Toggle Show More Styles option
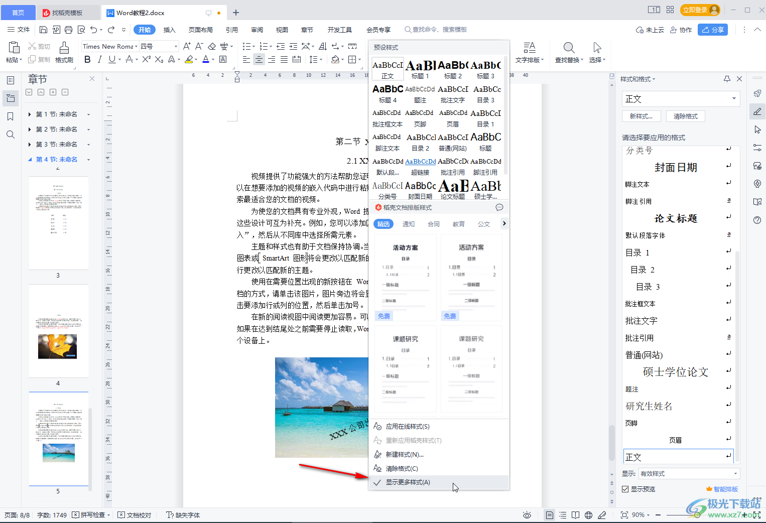 tap(439, 482)
